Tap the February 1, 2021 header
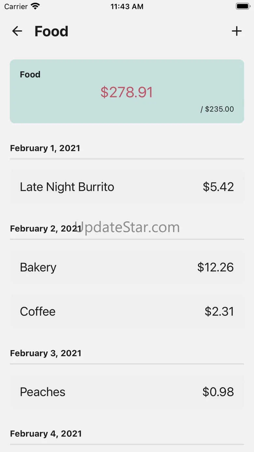 click(45, 148)
